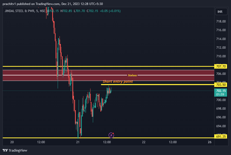231x155 pixels.
Task: Click the 712.00 price axis value
Action: [221, 47]
